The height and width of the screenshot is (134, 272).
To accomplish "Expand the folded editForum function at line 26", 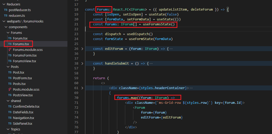I will tap(82, 49).
